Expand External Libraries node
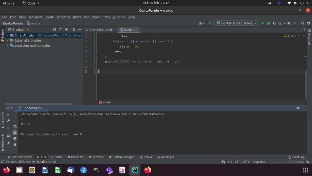 pyautogui.click(x=7, y=41)
